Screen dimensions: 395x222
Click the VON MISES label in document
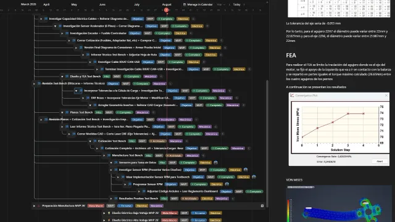294,180
